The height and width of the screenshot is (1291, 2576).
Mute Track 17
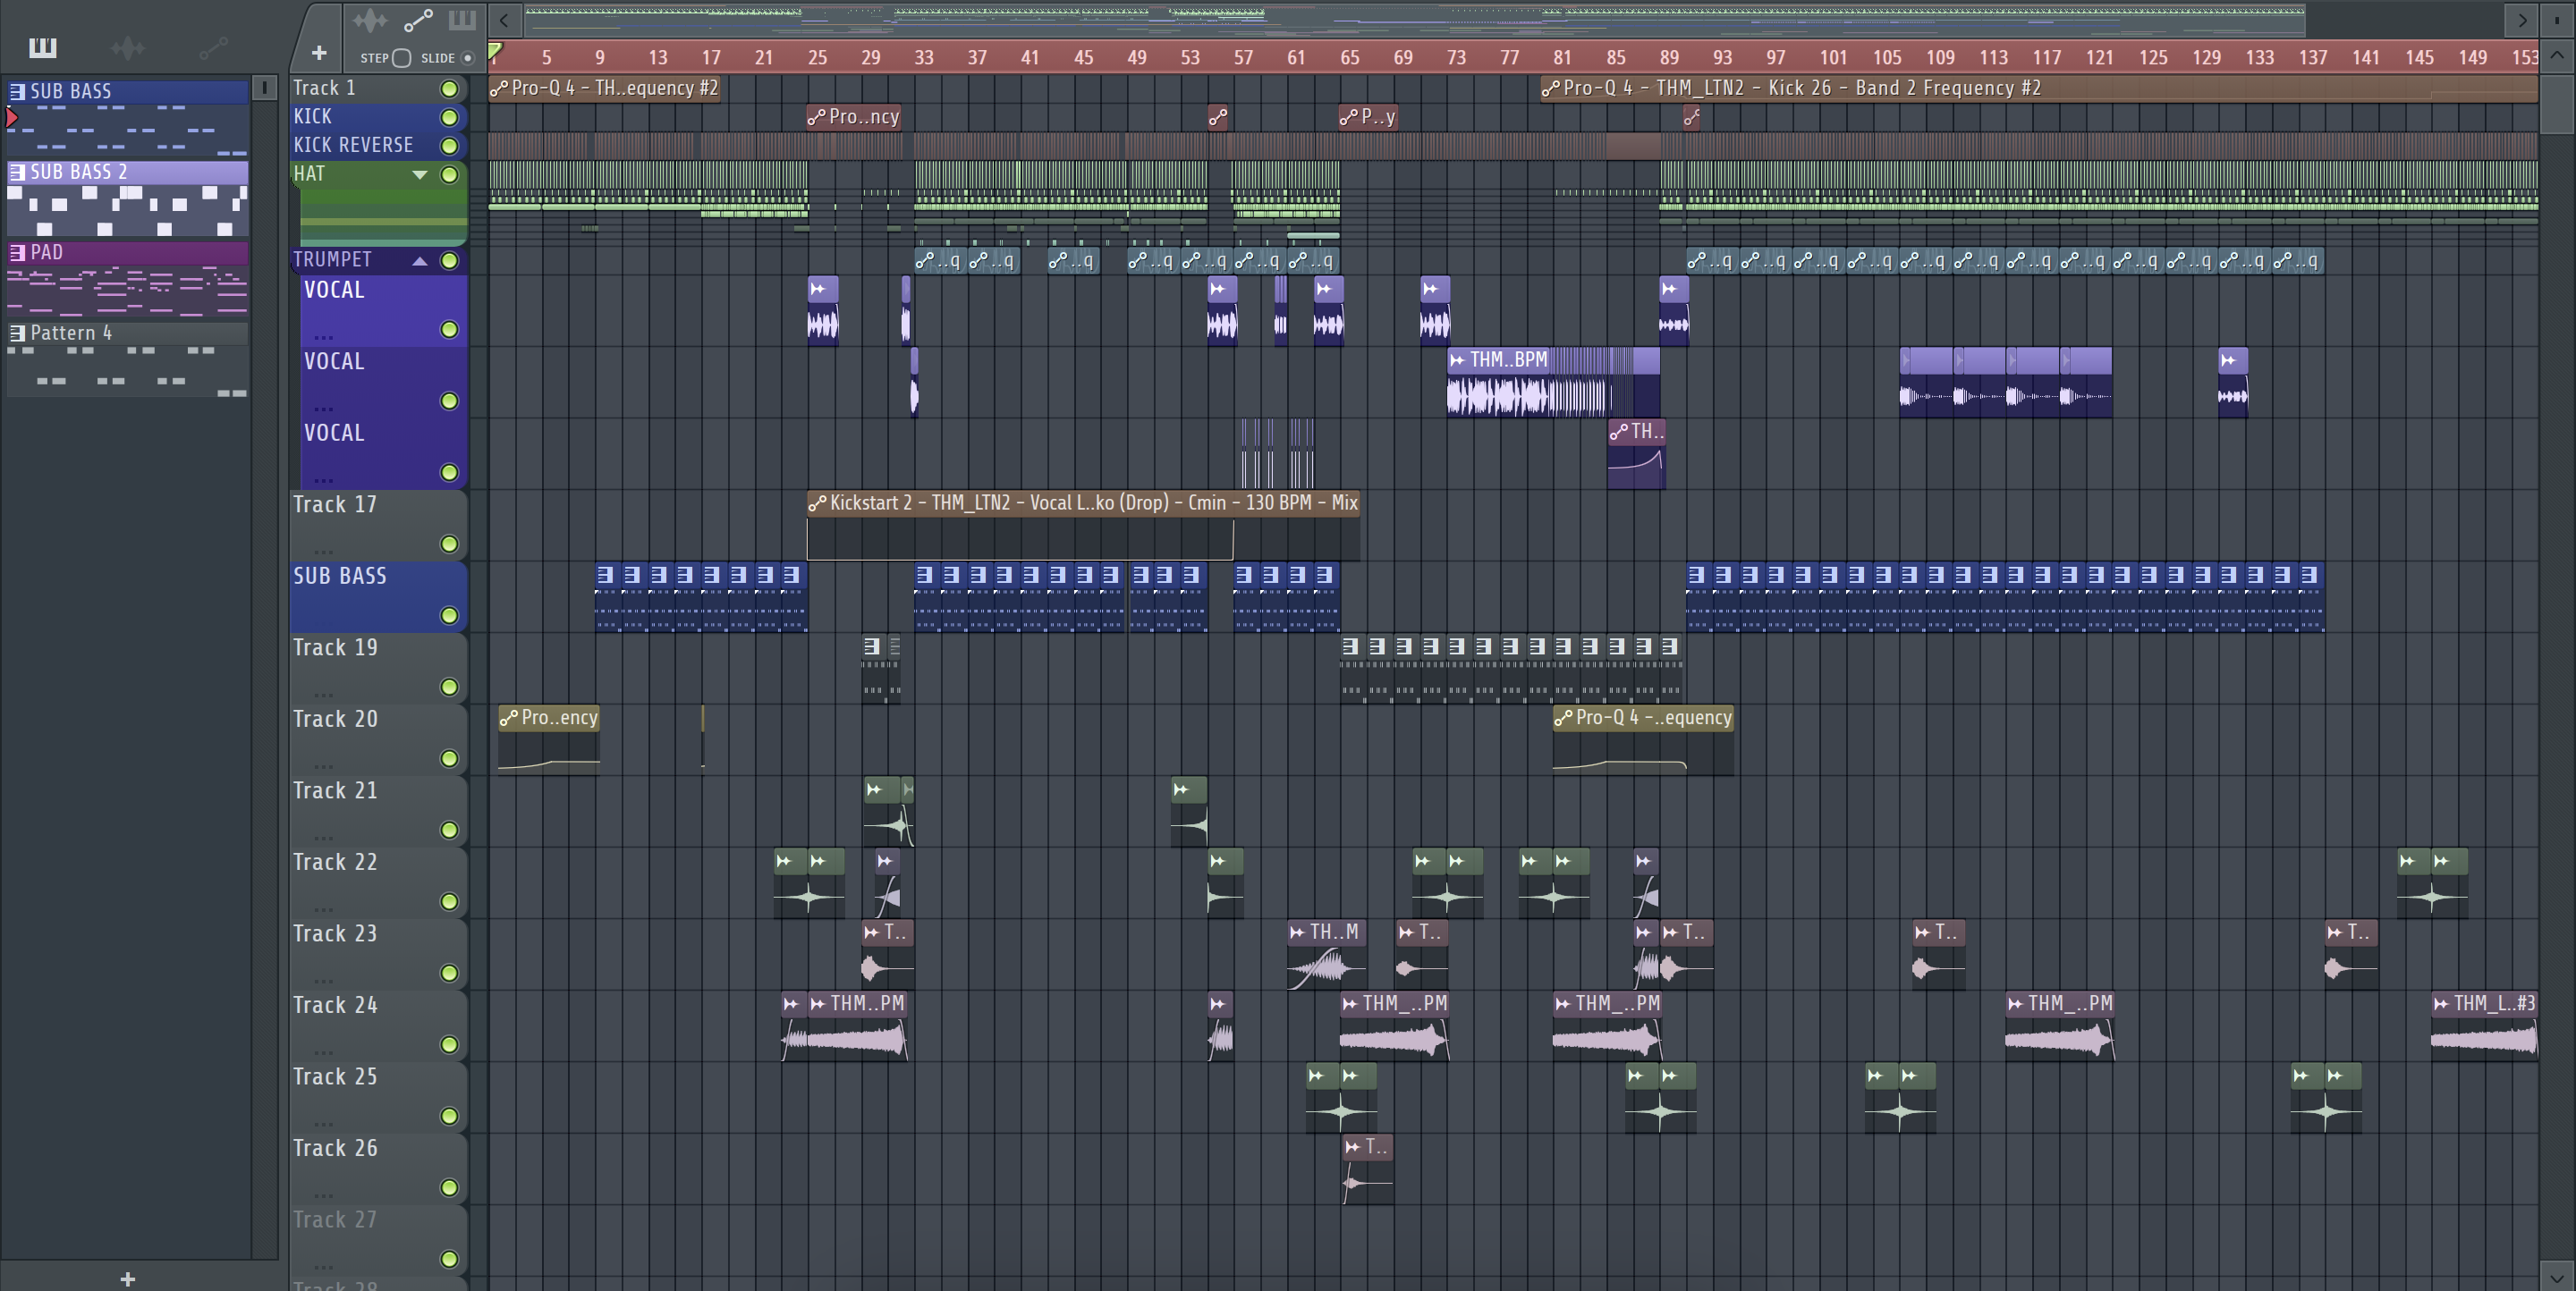pyautogui.click(x=450, y=544)
